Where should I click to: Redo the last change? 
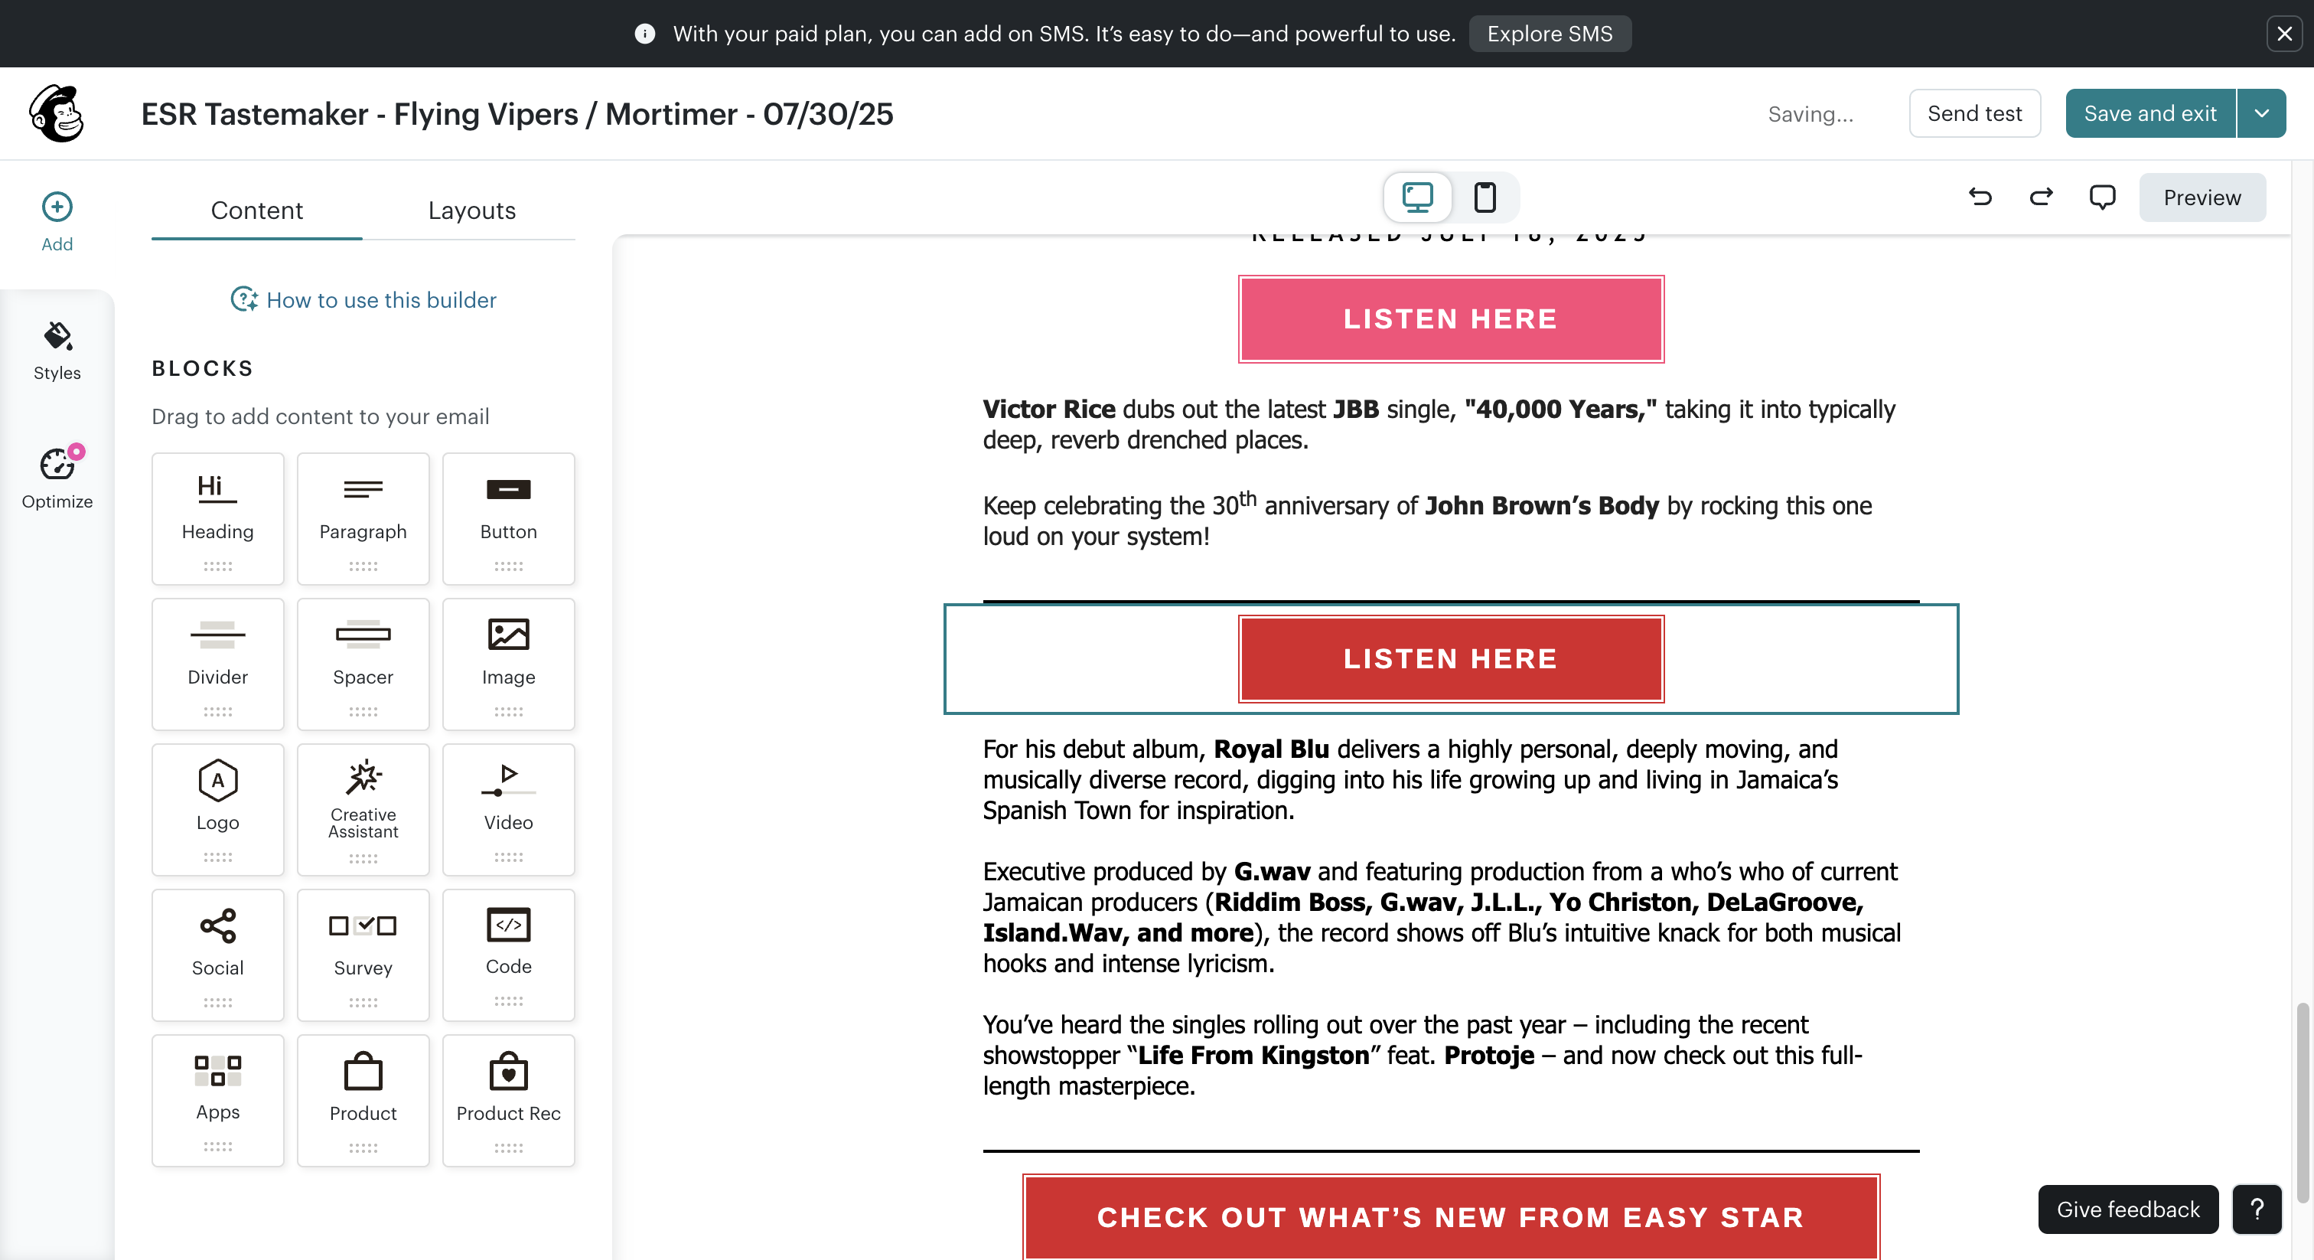(2041, 197)
